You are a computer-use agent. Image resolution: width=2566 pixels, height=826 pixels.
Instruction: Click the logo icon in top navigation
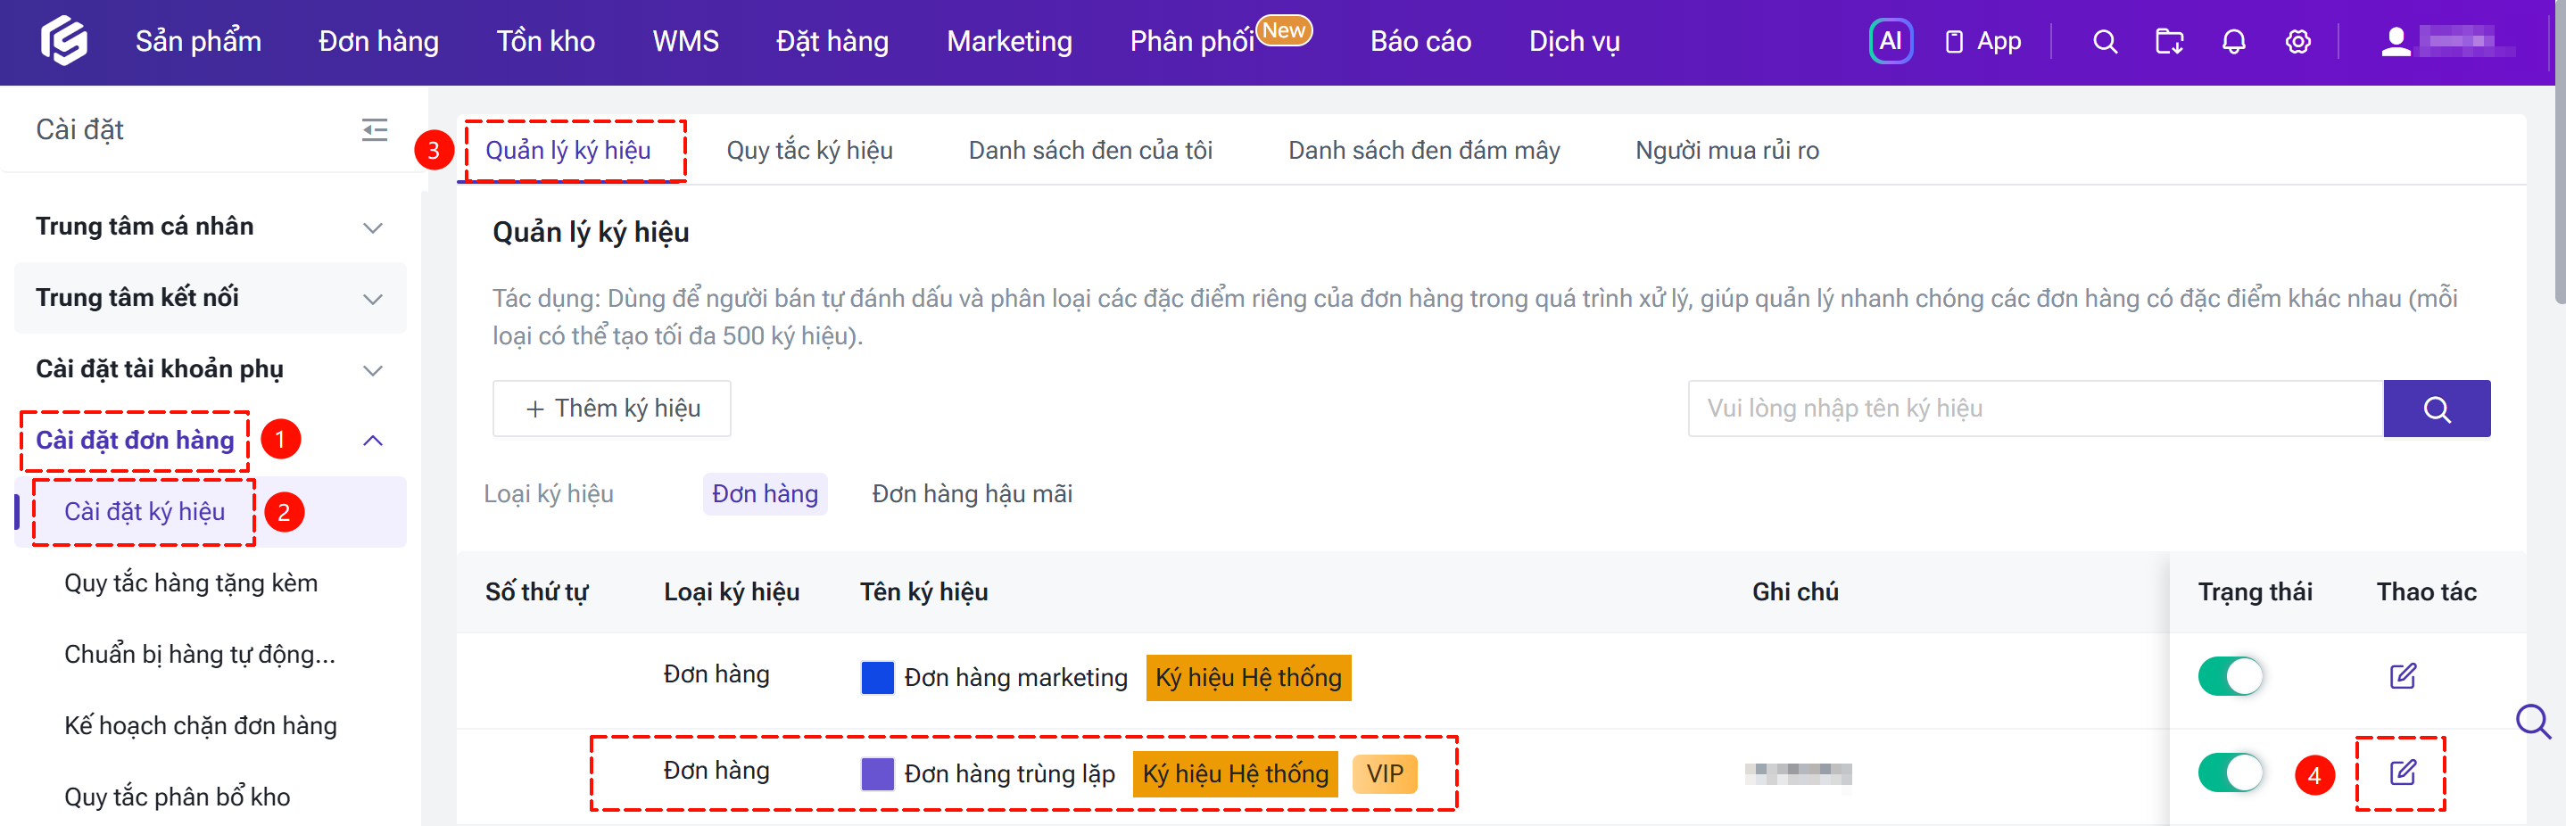click(x=63, y=41)
